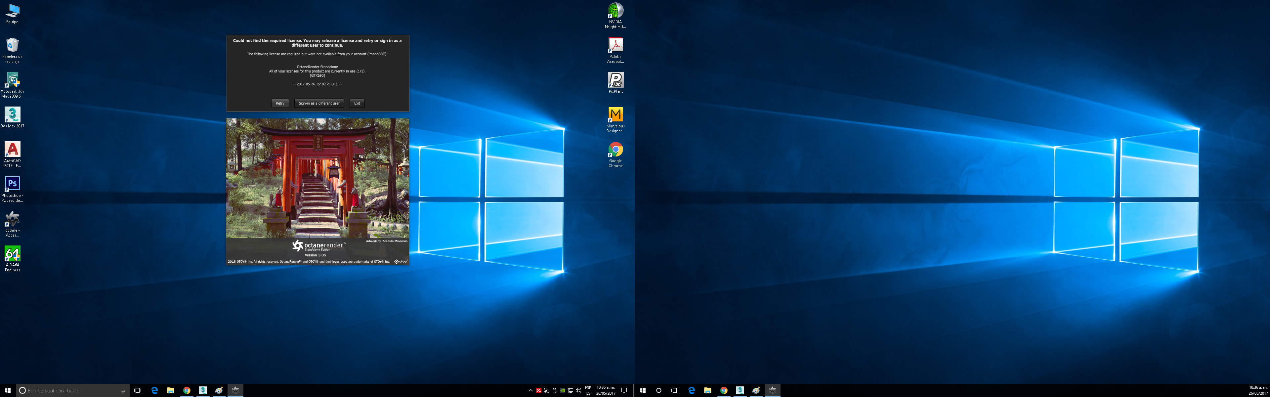Click the Retry button in the license dialog
The height and width of the screenshot is (397, 1270).
point(279,103)
